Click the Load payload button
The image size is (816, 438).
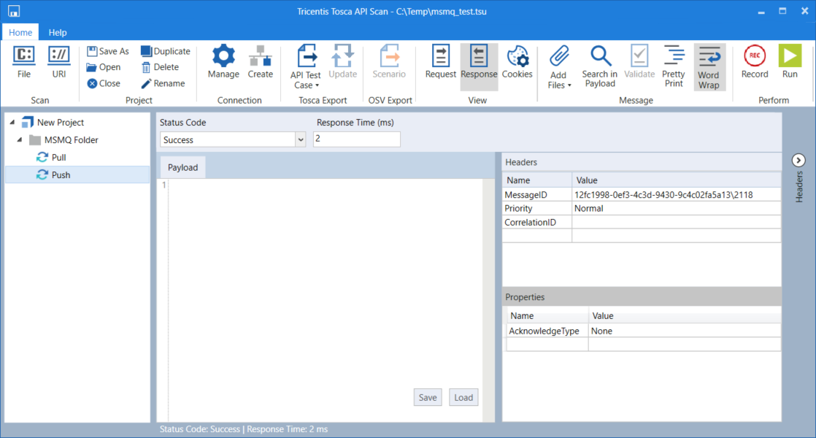click(463, 397)
